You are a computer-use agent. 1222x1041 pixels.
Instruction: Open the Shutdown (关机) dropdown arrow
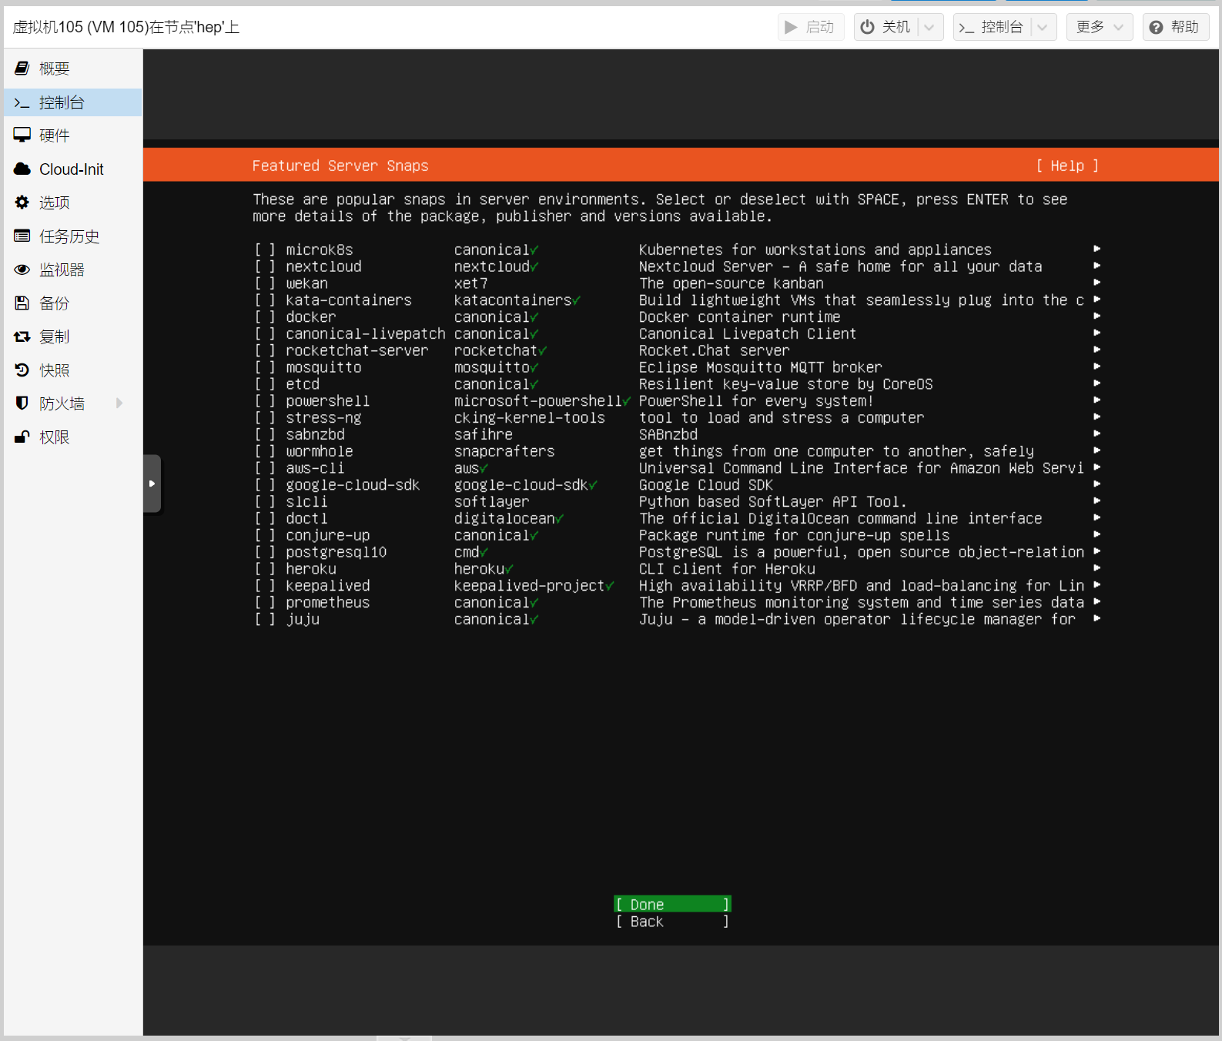pos(930,27)
